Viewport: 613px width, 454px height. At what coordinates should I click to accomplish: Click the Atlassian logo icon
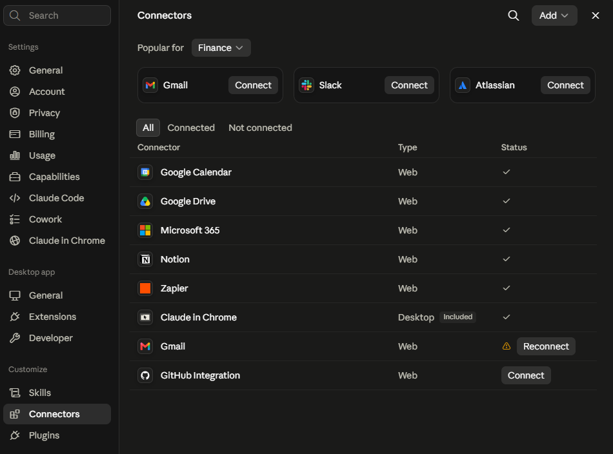point(463,85)
